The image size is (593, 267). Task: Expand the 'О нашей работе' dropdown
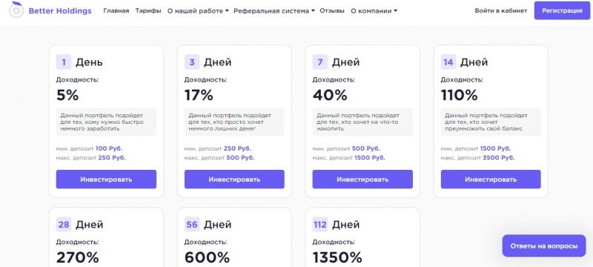click(198, 11)
